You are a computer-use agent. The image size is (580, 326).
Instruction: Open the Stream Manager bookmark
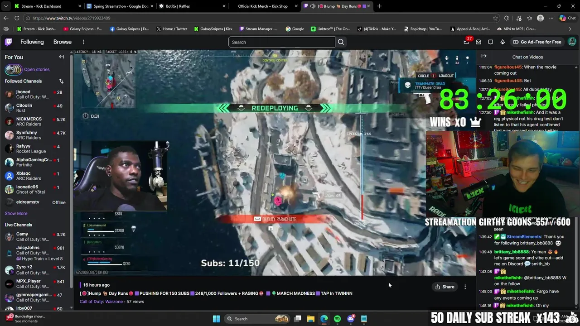(x=258, y=29)
